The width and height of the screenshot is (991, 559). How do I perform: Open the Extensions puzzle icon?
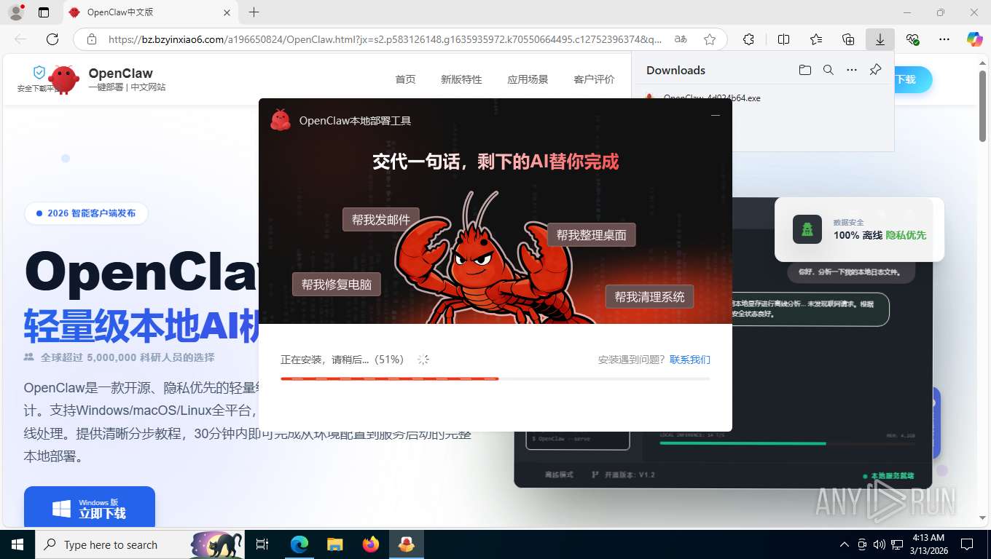(748, 39)
